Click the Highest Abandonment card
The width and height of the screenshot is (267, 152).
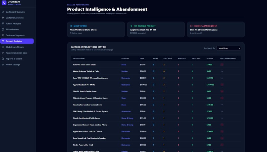pos(216,29)
